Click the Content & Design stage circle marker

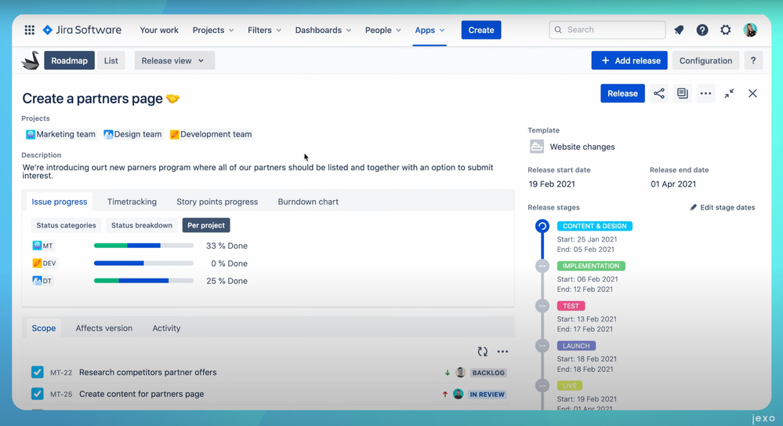(x=542, y=226)
